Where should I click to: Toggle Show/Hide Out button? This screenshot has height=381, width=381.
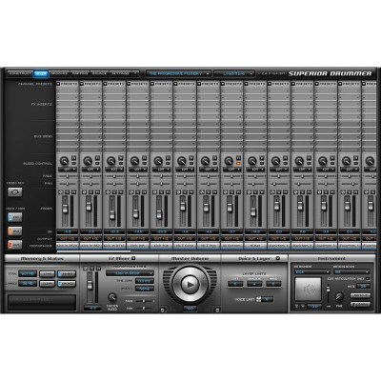point(15,245)
